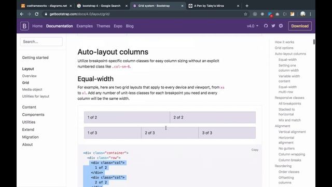Image resolution: width=332 pixels, height=187 pixels.
Task: Close the bootstrap 4 Google Search tab
Action: tap(127, 6)
